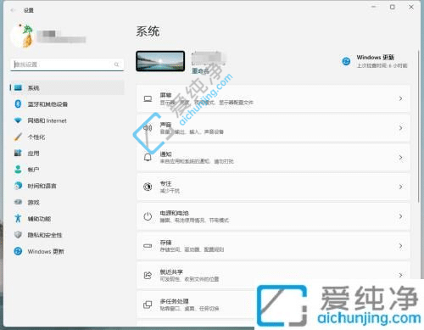The image size is (424, 330).
Task: Click the sidebar Windows 更新 sync icon
Action: point(18,251)
